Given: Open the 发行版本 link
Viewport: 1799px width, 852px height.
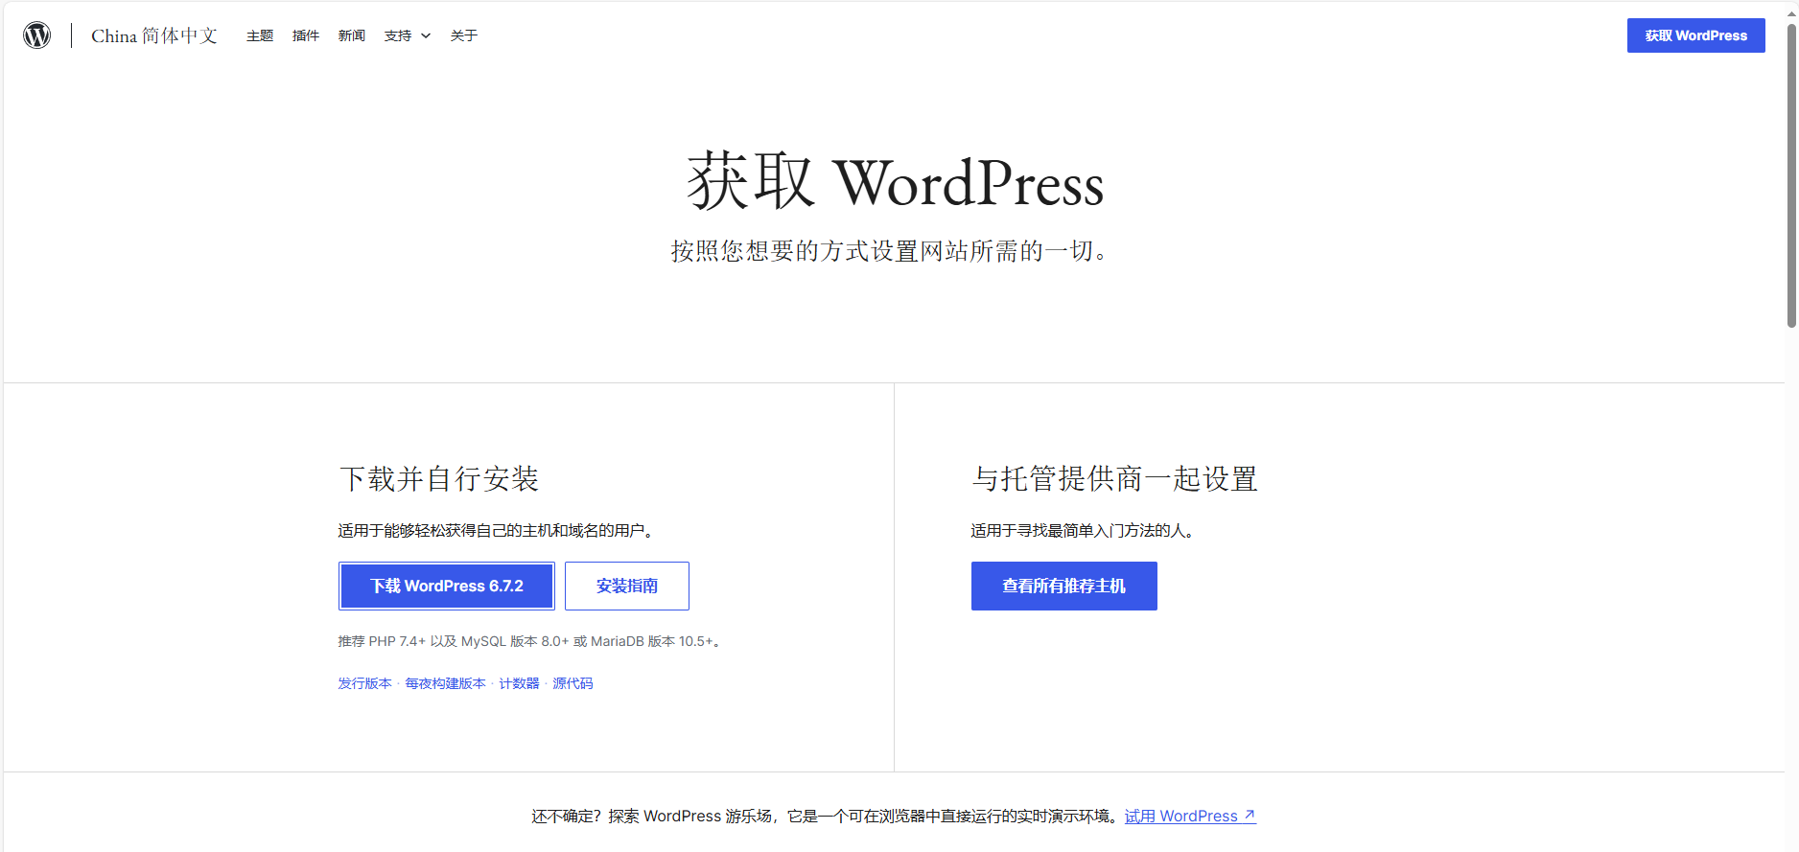Looking at the screenshot, I should pyautogui.click(x=364, y=683).
